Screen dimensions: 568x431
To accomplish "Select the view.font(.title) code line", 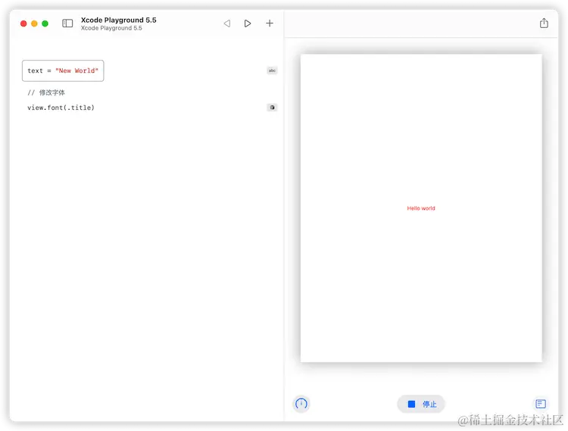I will point(61,108).
